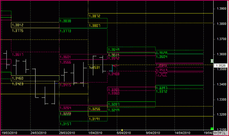Click the yellow marker on the date axis

(122, 130)
